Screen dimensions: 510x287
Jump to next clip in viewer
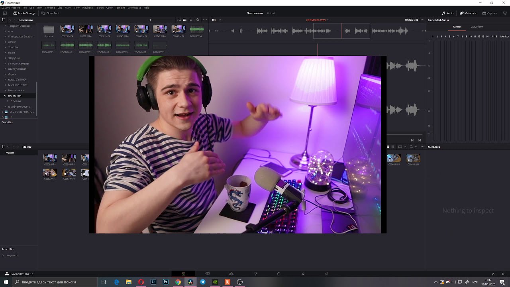tap(412, 140)
